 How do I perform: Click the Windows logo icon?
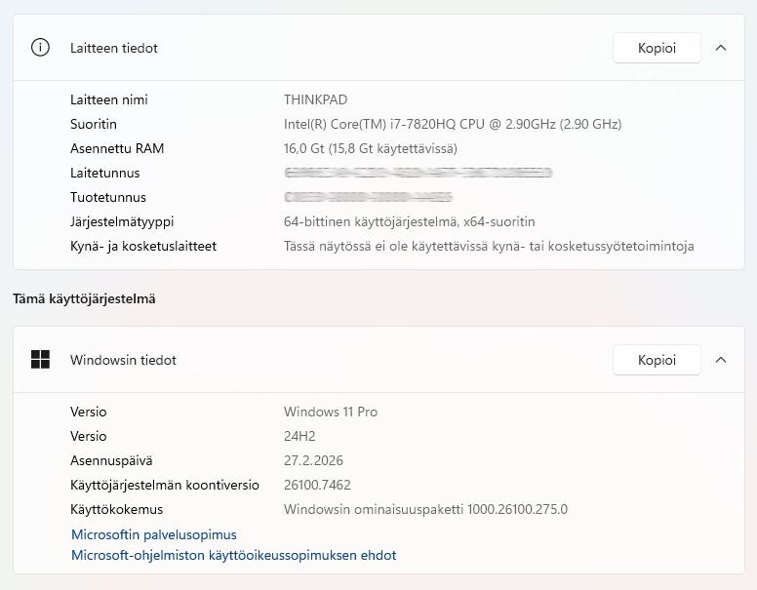[x=40, y=360]
